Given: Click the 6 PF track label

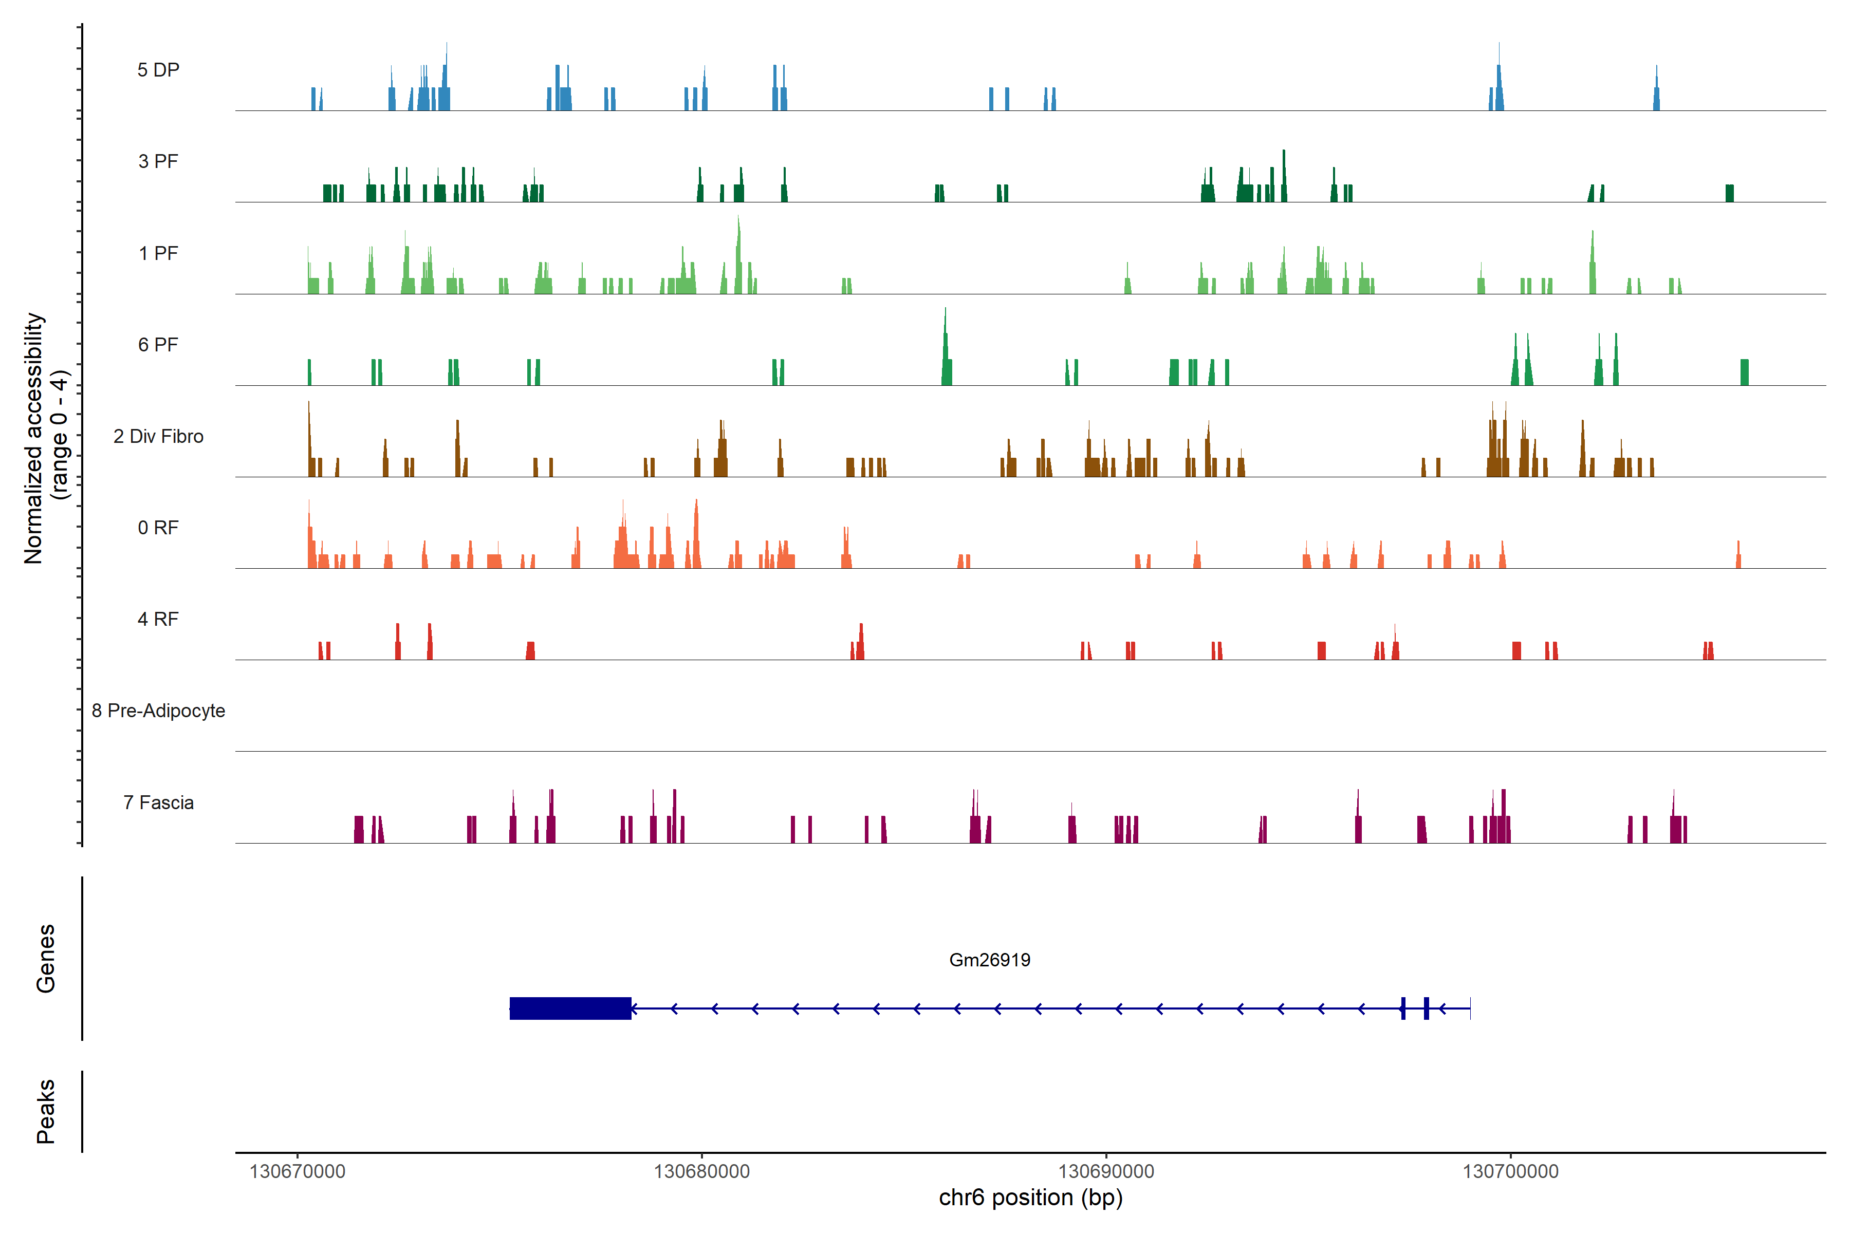Looking at the screenshot, I should [x=158, y=344].
